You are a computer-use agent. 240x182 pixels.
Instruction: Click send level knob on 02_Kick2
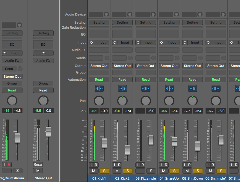(130, 58)
